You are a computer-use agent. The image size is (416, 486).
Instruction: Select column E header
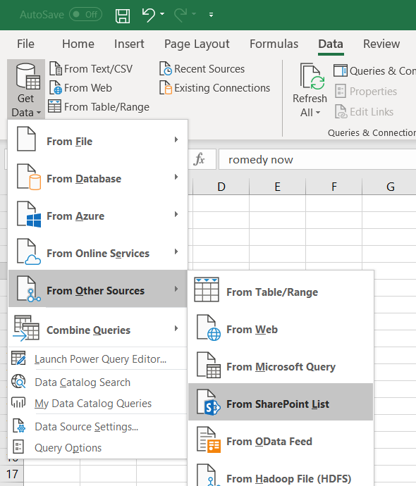(x=277, y=187)
